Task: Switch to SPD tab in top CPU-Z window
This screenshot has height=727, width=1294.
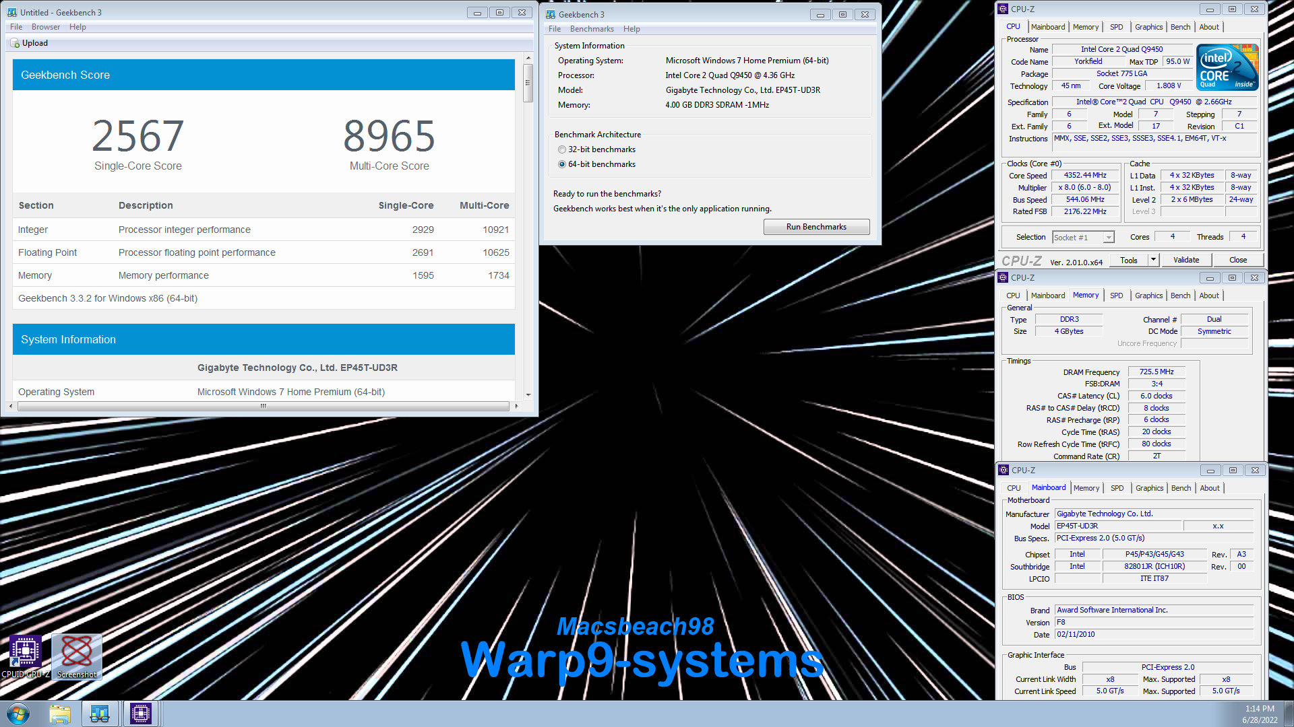Action: click(1117, 27)
